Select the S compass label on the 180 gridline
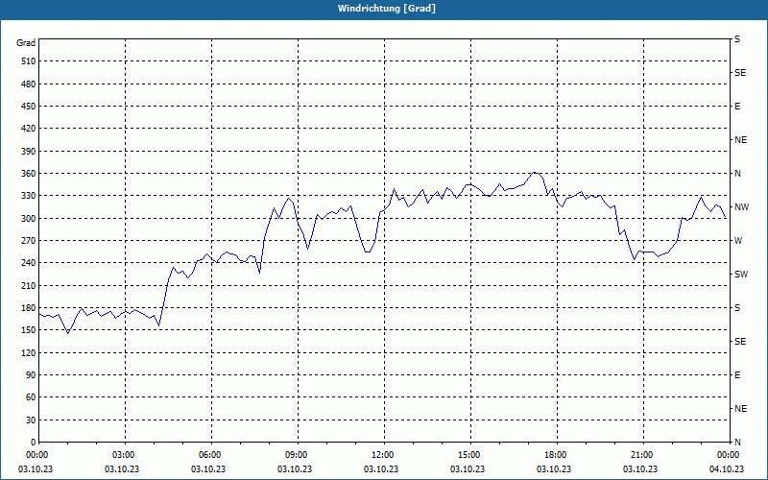768x480 pixels. (737, 308)
